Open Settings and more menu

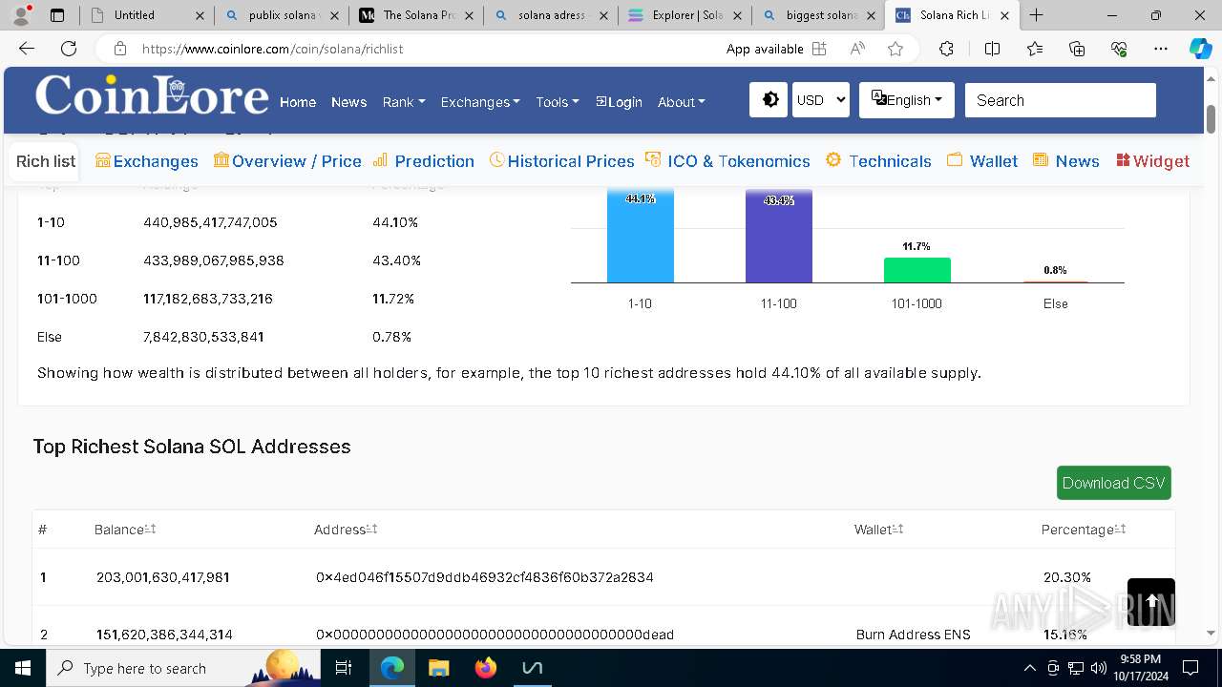[x=1161, y=49]
